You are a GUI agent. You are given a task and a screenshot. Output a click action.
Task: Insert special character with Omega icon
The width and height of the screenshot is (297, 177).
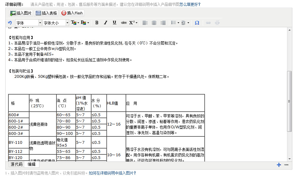(x=197, y=23)
